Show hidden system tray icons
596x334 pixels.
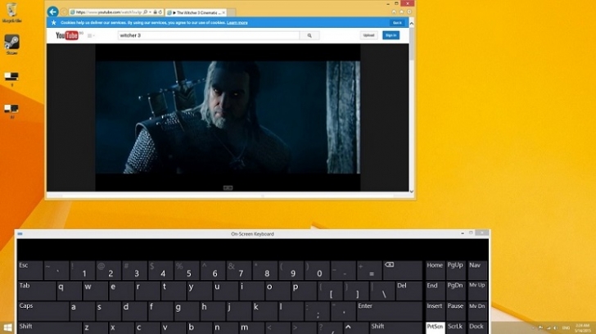point(533,328)
